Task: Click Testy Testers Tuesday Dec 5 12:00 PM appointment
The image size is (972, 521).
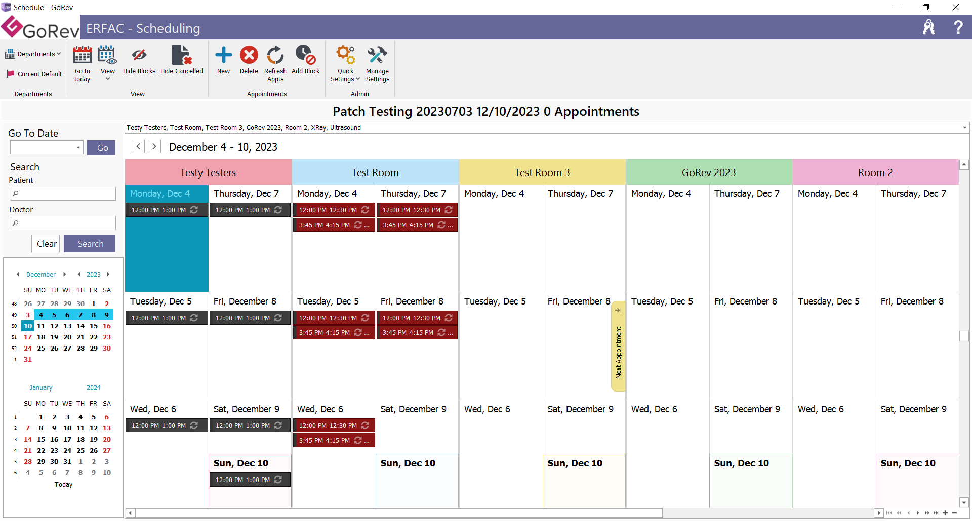Action: click(167, 318)
